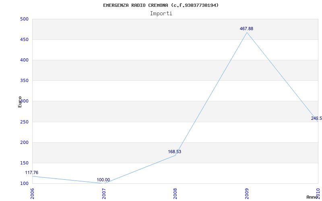Screen dimensions: 322x201
Task: Click the 150 y-axis value
Action: [x=24, y=163]
